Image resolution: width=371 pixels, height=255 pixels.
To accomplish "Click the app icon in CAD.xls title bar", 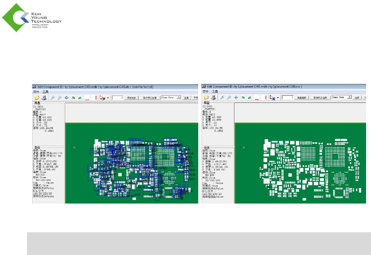I will (34, 87).
